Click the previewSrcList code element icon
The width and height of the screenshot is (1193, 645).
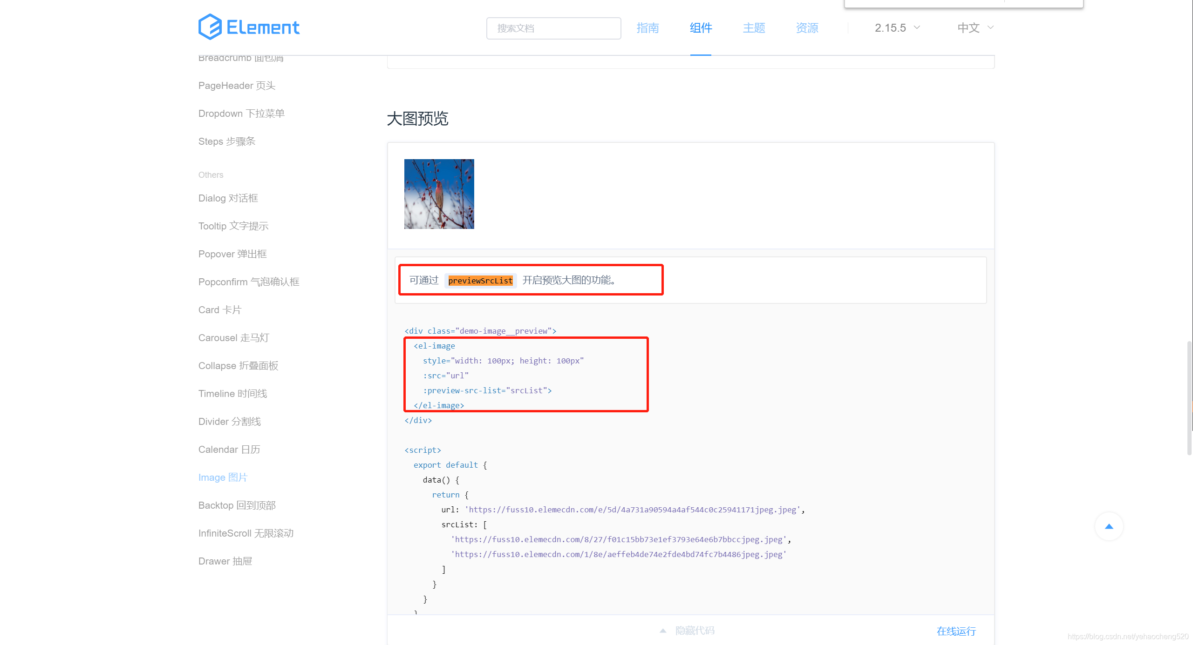click(x=481, y=281)
